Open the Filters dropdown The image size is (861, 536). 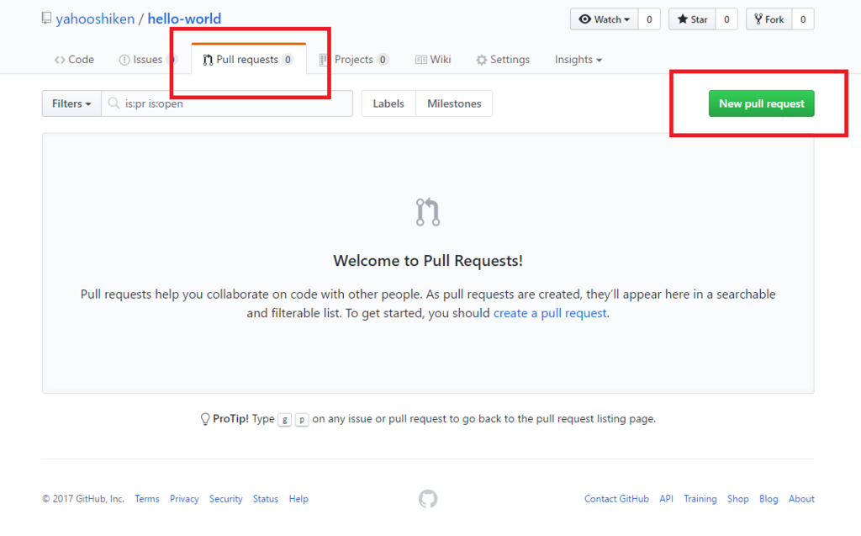(71, 103)
